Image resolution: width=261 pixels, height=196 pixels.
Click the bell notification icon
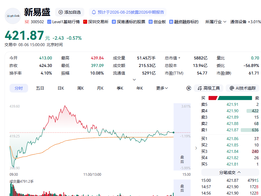point(94,12)
